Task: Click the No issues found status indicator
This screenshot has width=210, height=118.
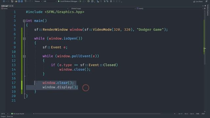Action: pos(17,114)
